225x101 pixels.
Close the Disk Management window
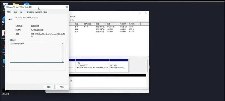click(x=146, y=13)
